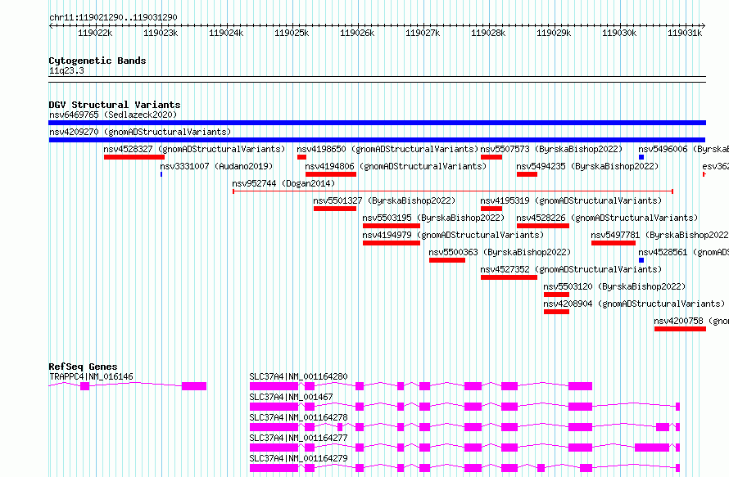The height and width of the screenshot is (477, 729).
Task: Select the nsv4528226 red variant bar
Action: pos(543,226)
